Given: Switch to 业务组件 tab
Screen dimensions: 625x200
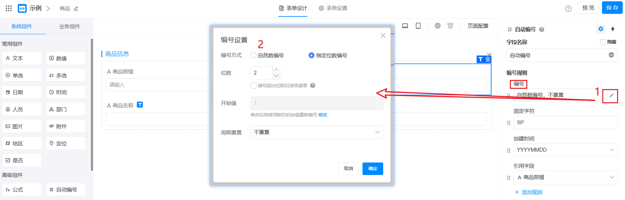Looking at the screenshot, I should point(69,26).
